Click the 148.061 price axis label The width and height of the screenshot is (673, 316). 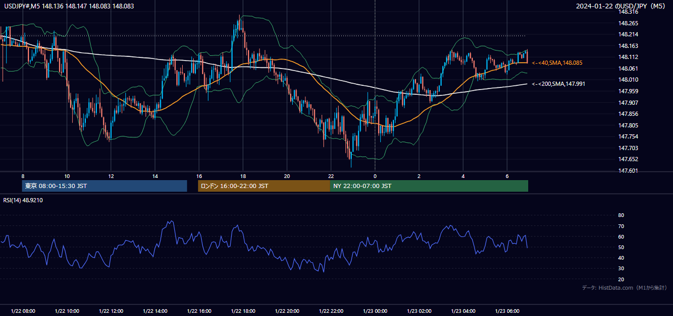[629, 68]
